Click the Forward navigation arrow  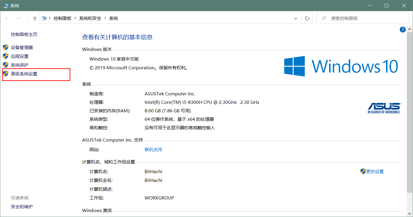18,18
